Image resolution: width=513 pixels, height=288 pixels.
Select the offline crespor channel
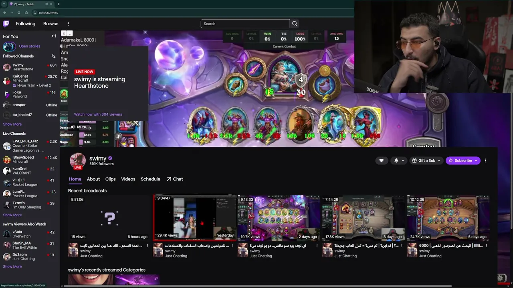[30, 105]
